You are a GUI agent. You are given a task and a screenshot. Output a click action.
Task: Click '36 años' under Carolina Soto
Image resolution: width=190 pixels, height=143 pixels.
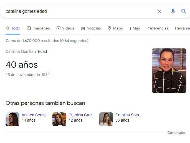pos(122,120)
